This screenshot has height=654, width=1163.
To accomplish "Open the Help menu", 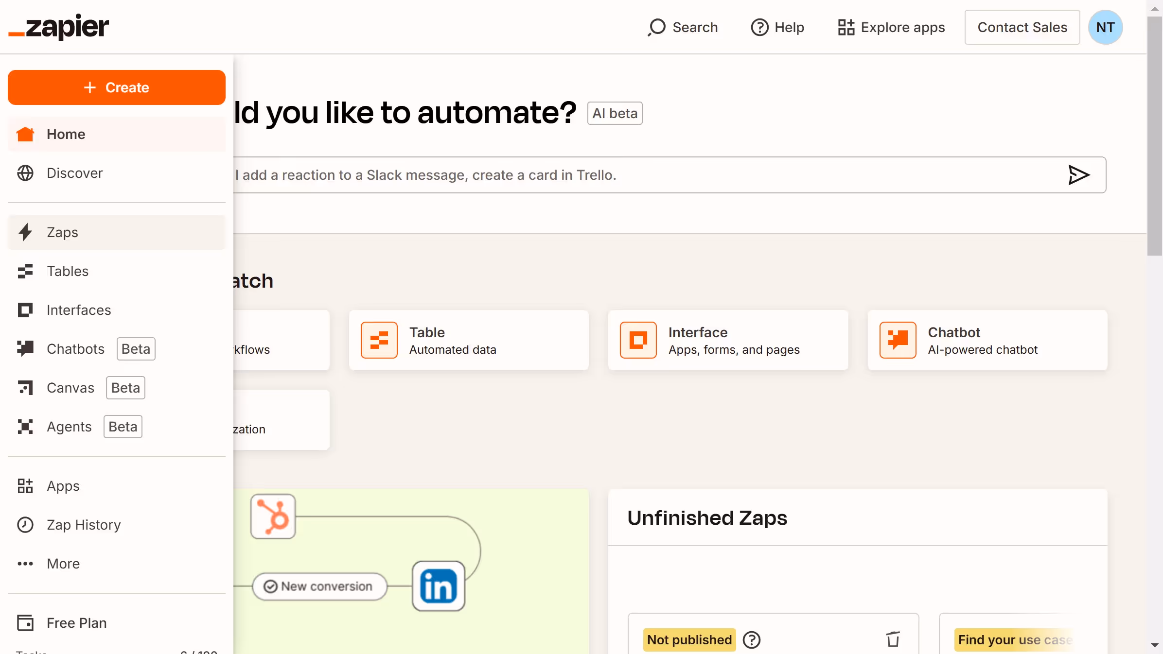I will (x=777, y=27).
